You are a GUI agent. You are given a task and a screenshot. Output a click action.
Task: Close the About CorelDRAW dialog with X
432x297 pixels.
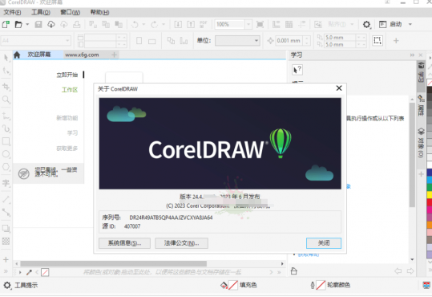point(339,88)
